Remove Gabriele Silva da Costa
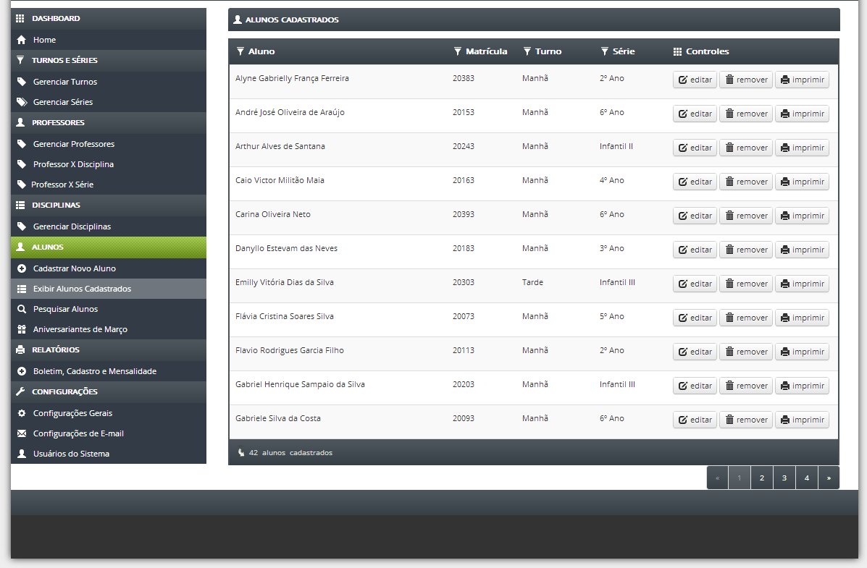The image size is (867, 568). (x=746, y=420)
